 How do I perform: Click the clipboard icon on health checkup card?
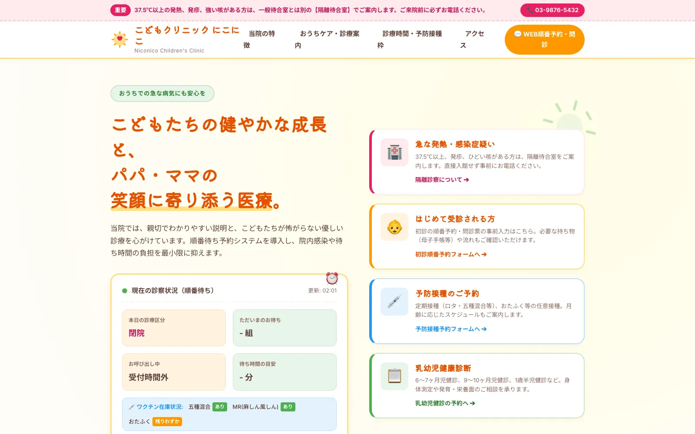(x=394, y=376)
